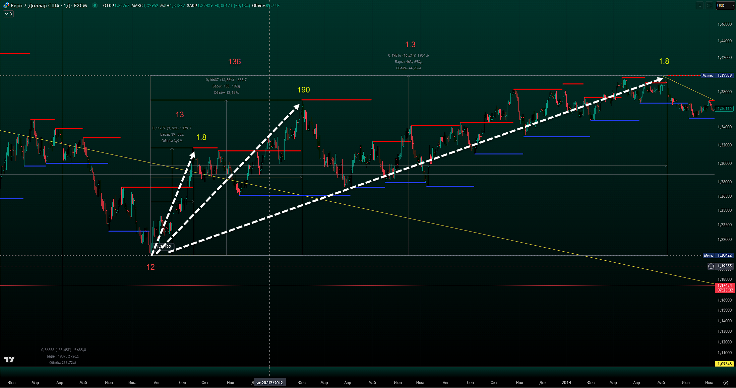Click the down arrow button near USD

point(700,6)
